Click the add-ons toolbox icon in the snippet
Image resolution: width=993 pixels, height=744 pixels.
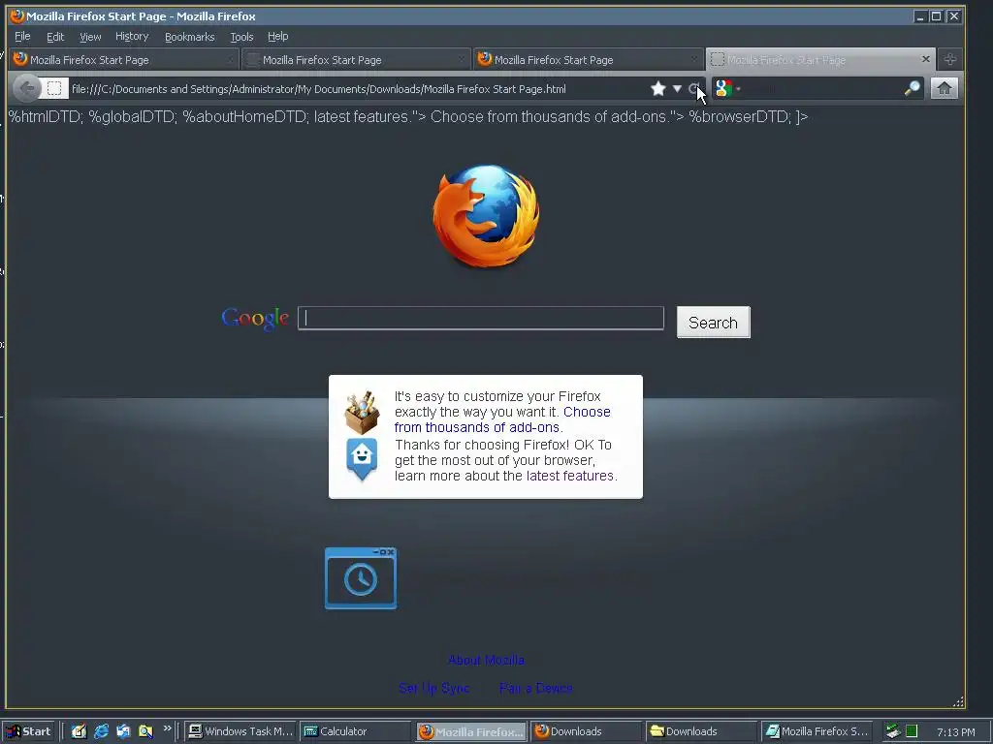coord(362,413)
